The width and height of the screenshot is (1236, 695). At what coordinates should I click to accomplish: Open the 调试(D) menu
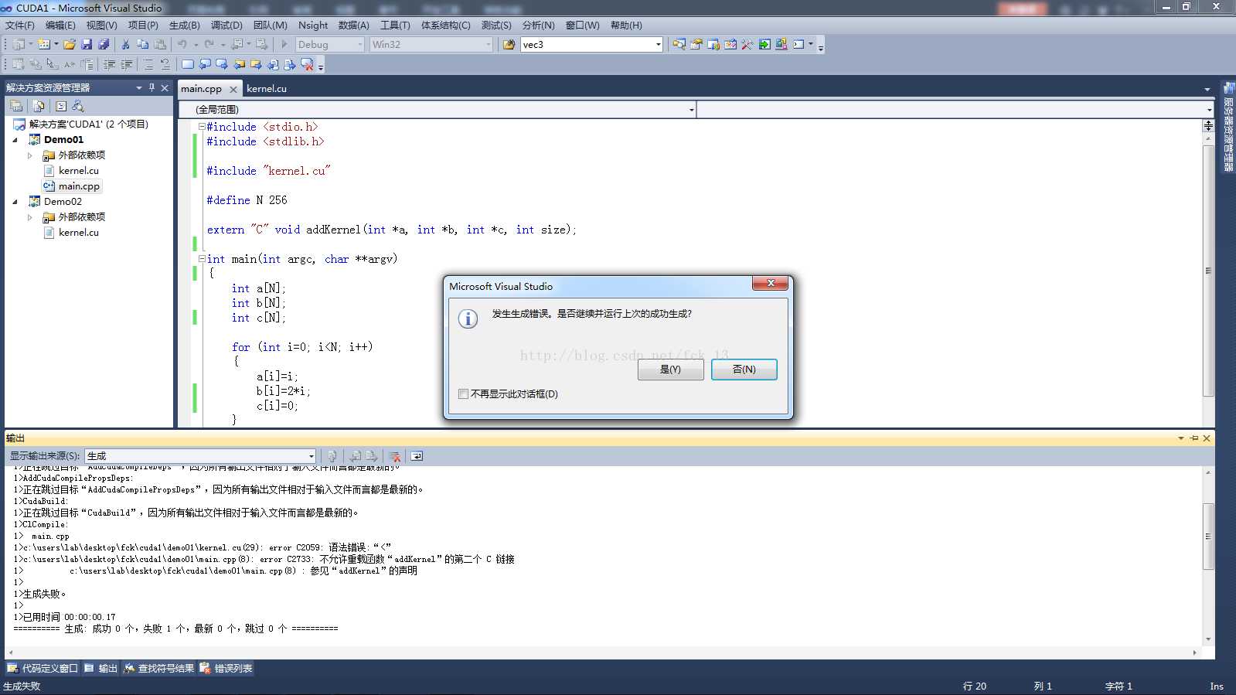click(226, 26)
